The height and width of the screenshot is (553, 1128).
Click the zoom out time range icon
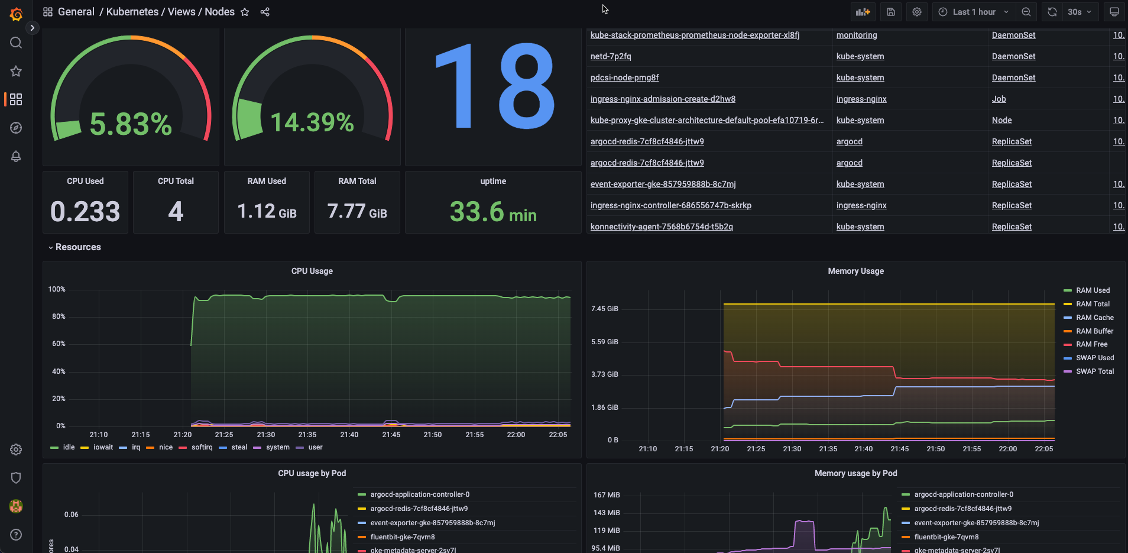point(1026,12)
